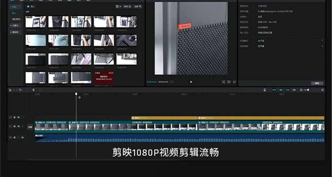Click the playhead handle on the timeline ruler
This screenshot has height=177, width=332.
click(x=76, y=94)
